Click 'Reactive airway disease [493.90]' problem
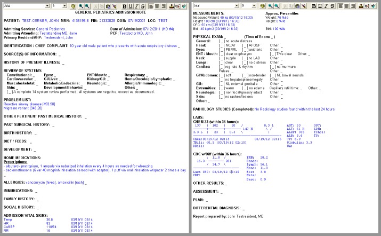This screenshot has width=381, height=236. point(29,104)
